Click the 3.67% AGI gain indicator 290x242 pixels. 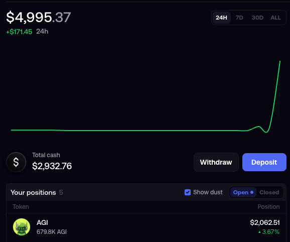coord(269,232)
